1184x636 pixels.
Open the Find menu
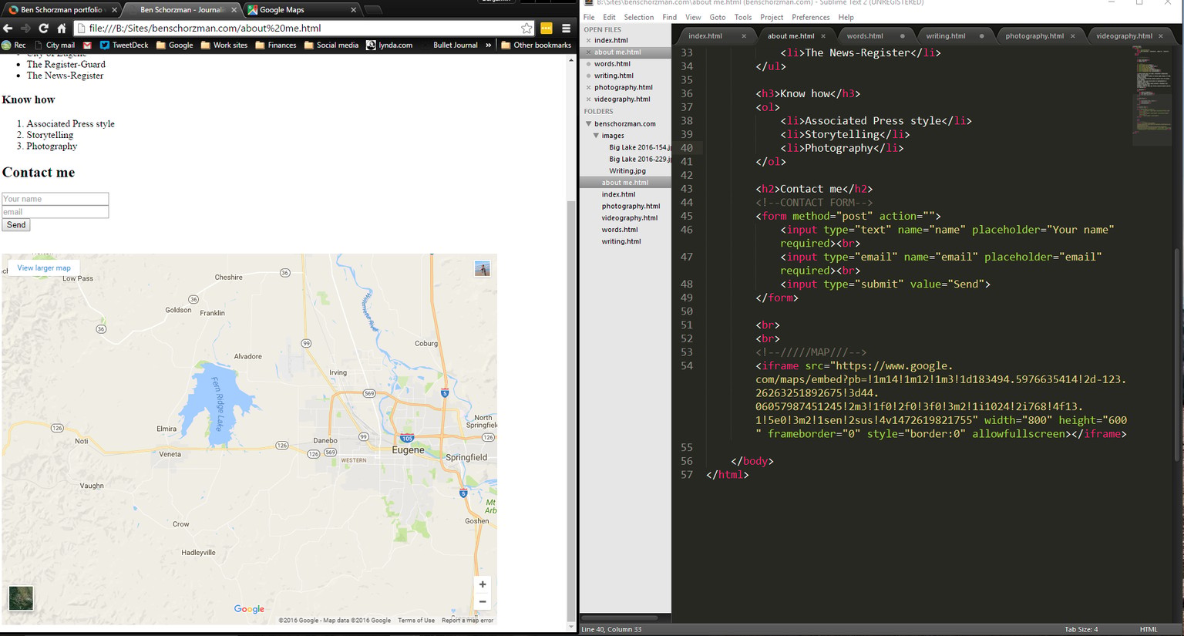[x=669, y=17]
